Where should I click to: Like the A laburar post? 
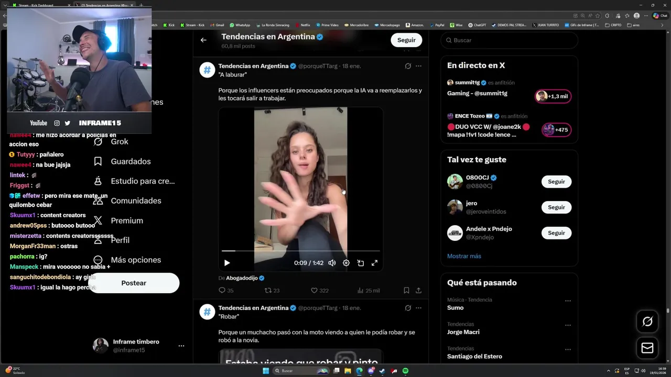(319, 290)
